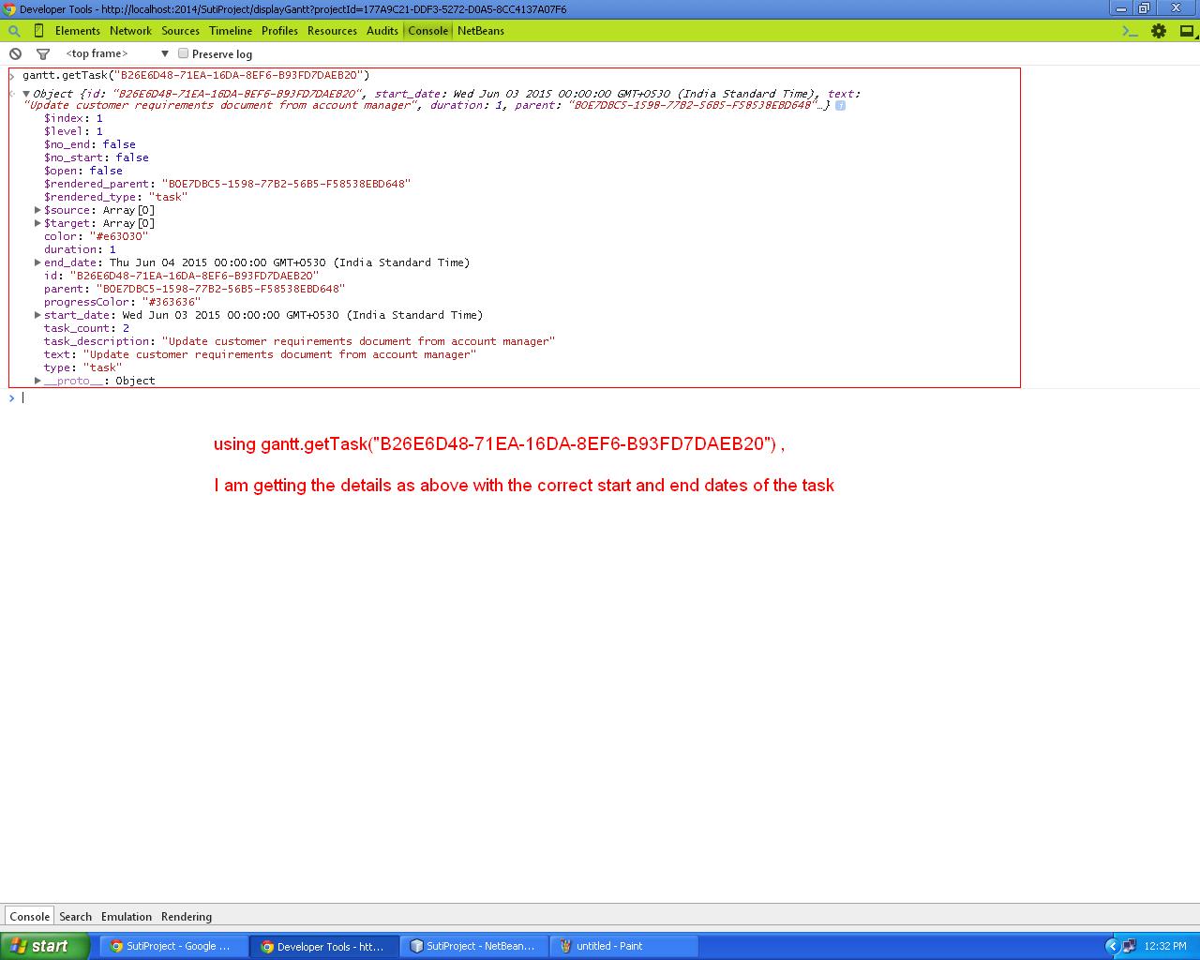Click the task_description string value
This screenshot has width=1200, height=960.
(x=358, y=341)
